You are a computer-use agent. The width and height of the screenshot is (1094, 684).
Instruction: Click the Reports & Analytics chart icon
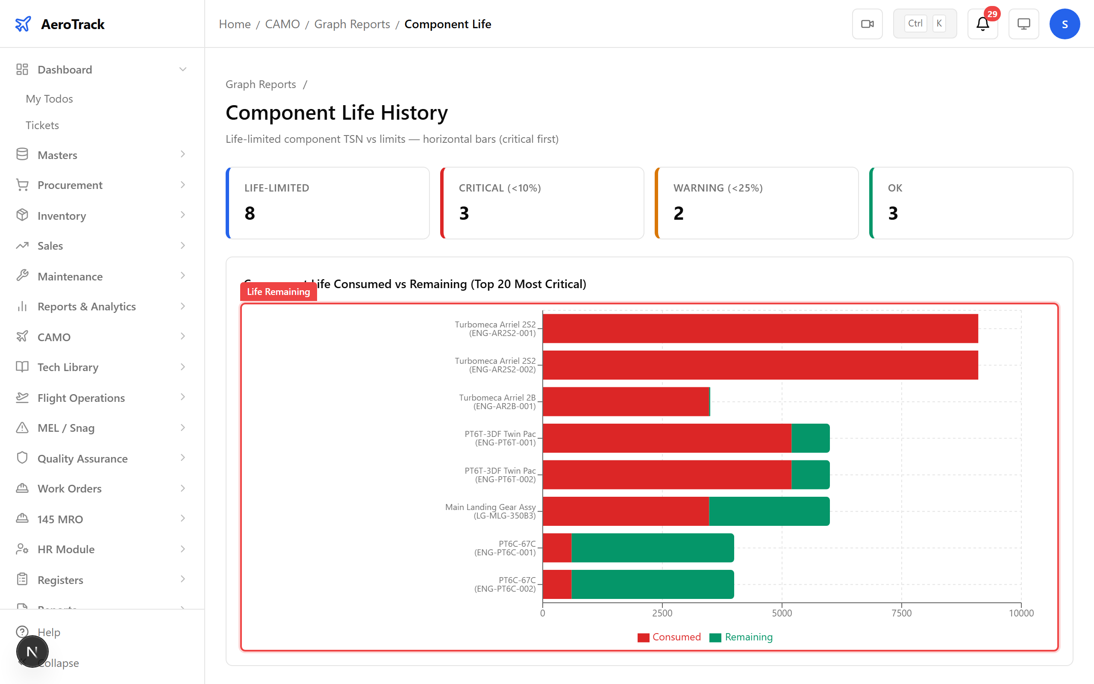tap(23, 306)
